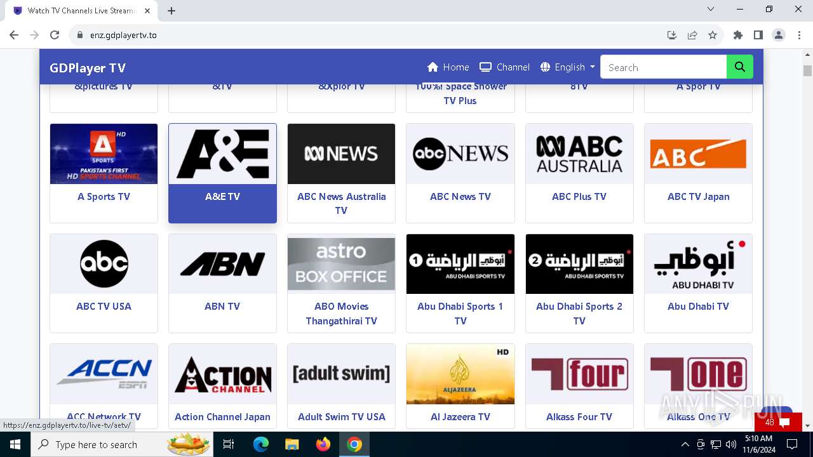Open the Windows Start menu

click(15, 444)
